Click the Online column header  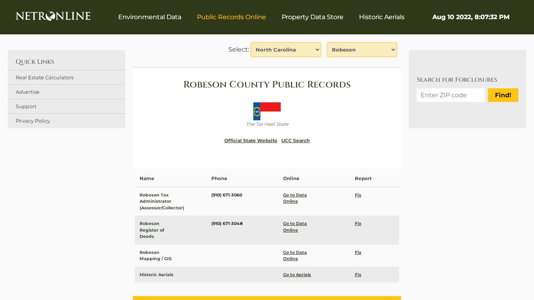pyautogui.click(x=291, y=179)
